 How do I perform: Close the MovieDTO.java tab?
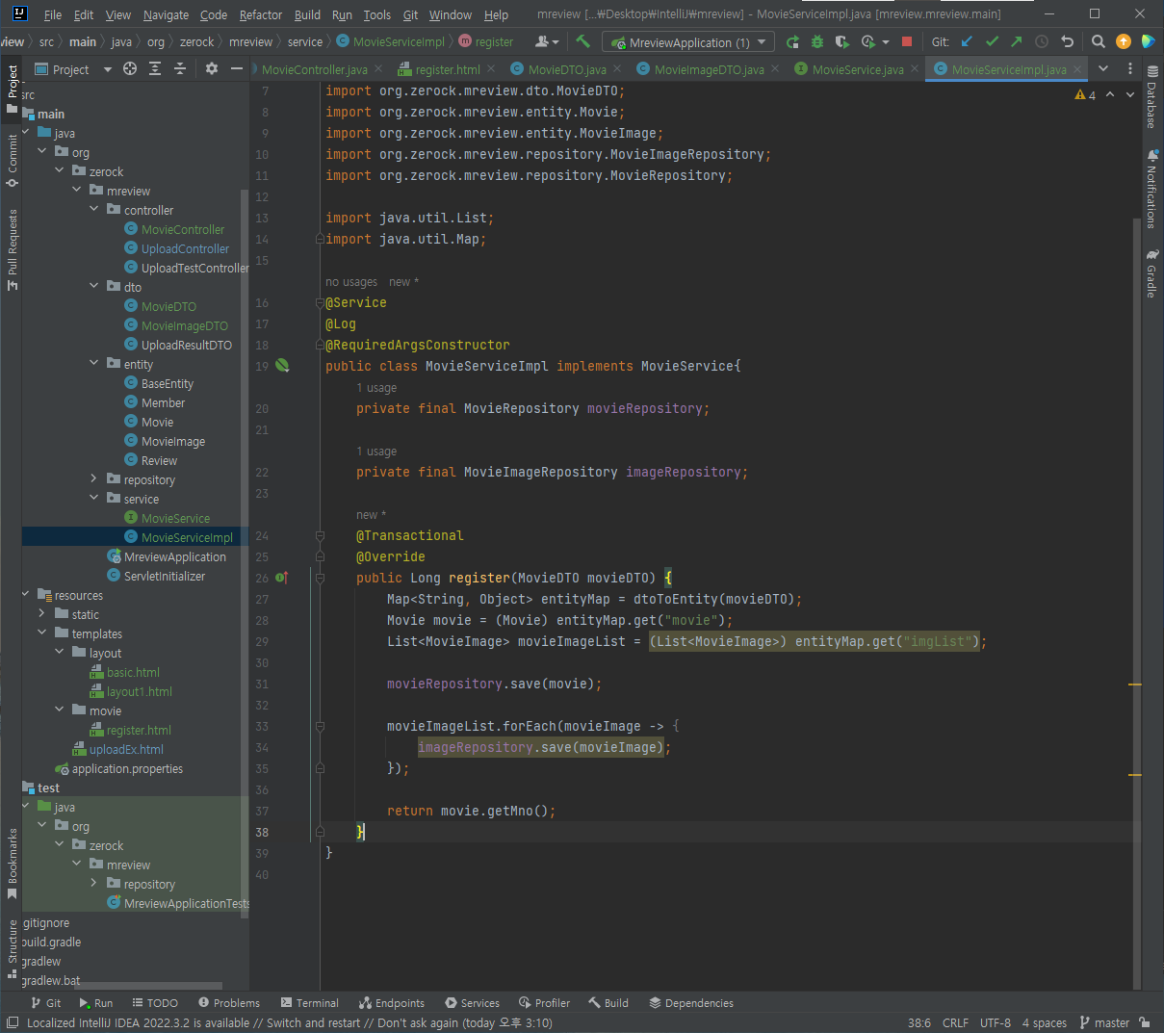(617, 69)
